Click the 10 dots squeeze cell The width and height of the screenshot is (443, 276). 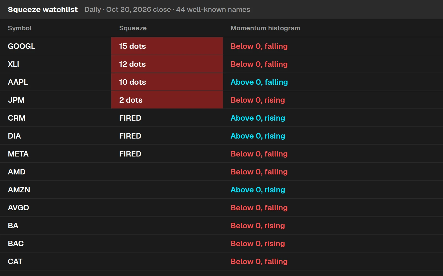tap(167, 82)
